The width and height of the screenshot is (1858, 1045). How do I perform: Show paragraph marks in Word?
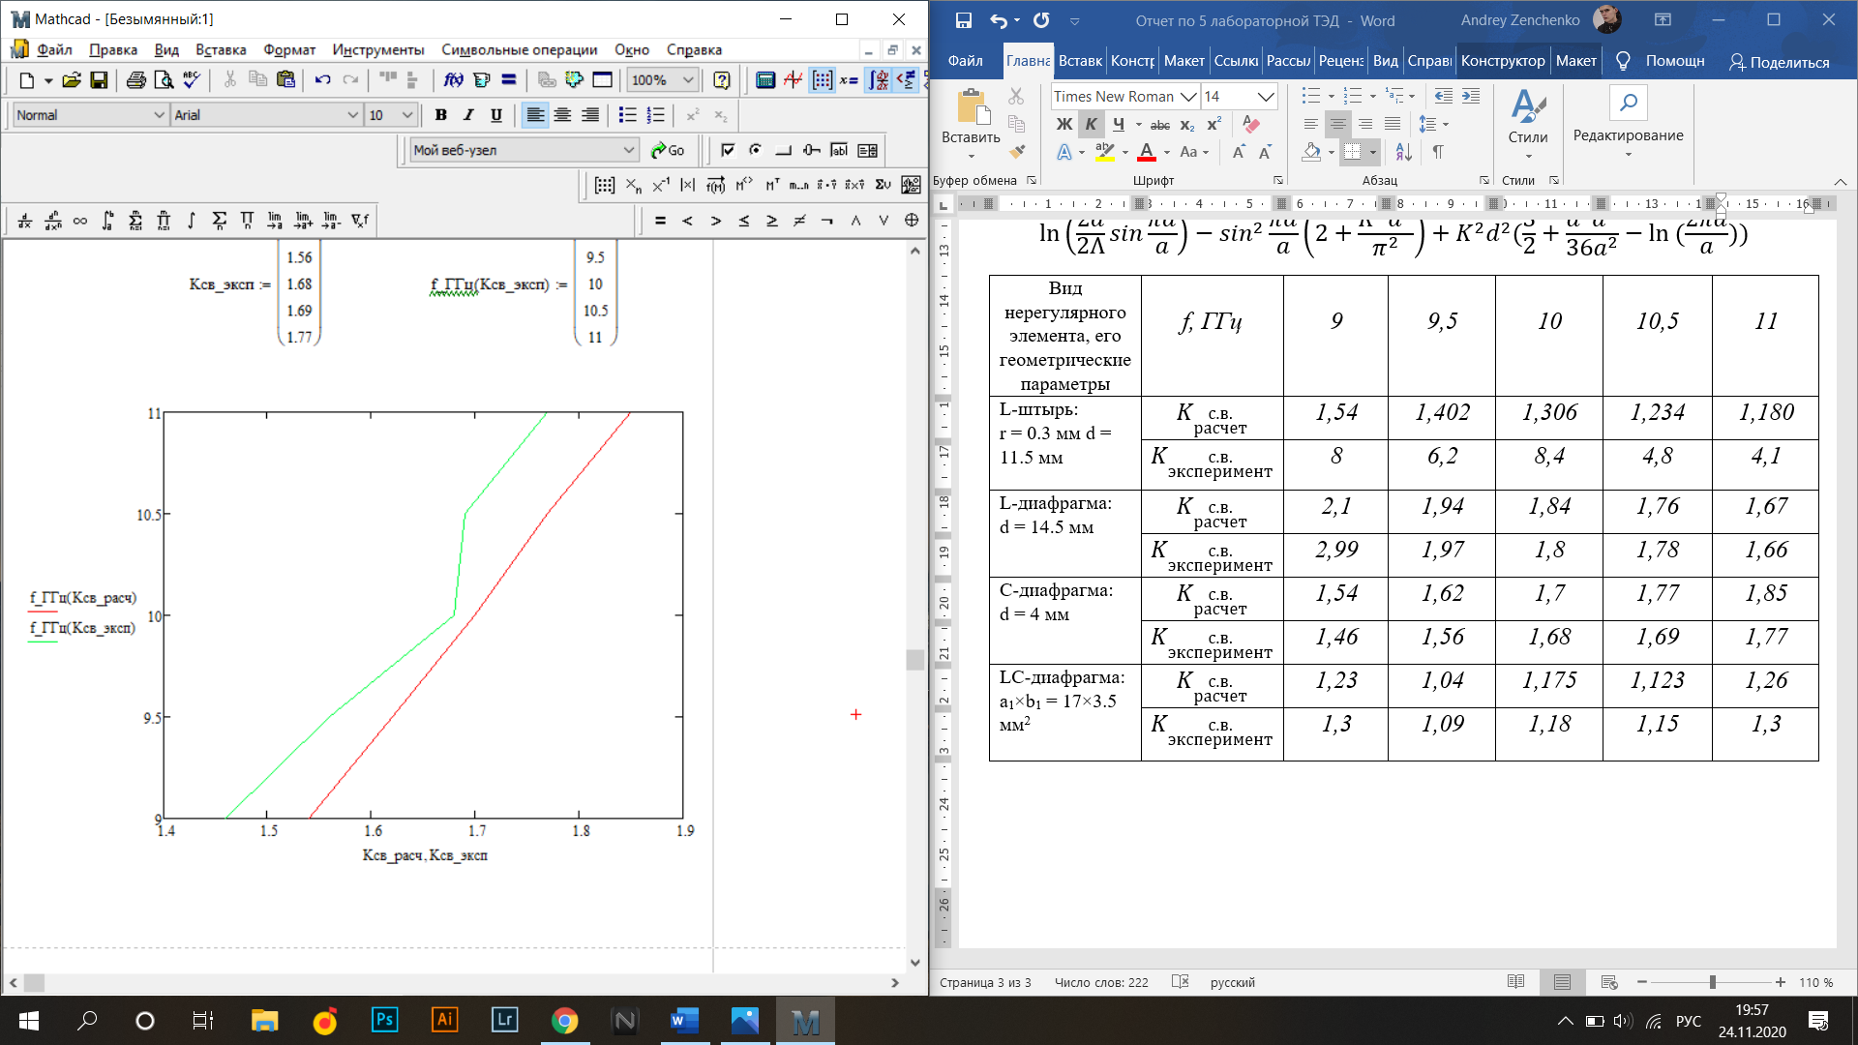coord(1438,152)
